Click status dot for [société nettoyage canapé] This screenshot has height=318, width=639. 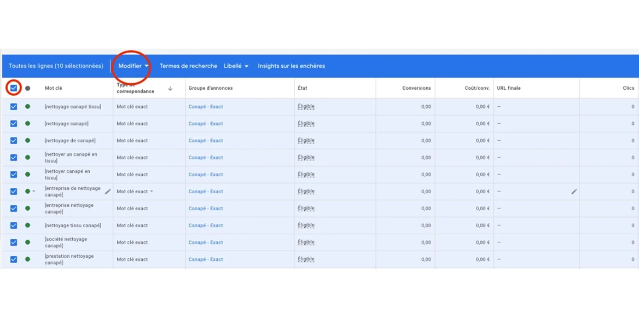coord(28,242)
